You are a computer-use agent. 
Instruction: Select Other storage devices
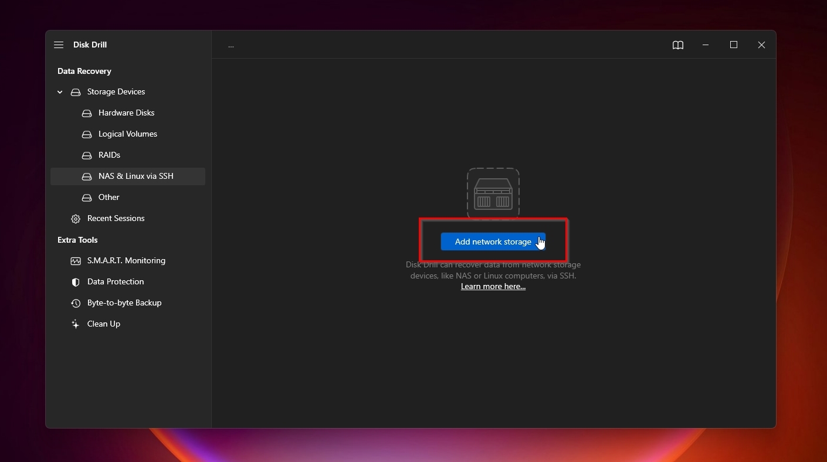[109, 198]
